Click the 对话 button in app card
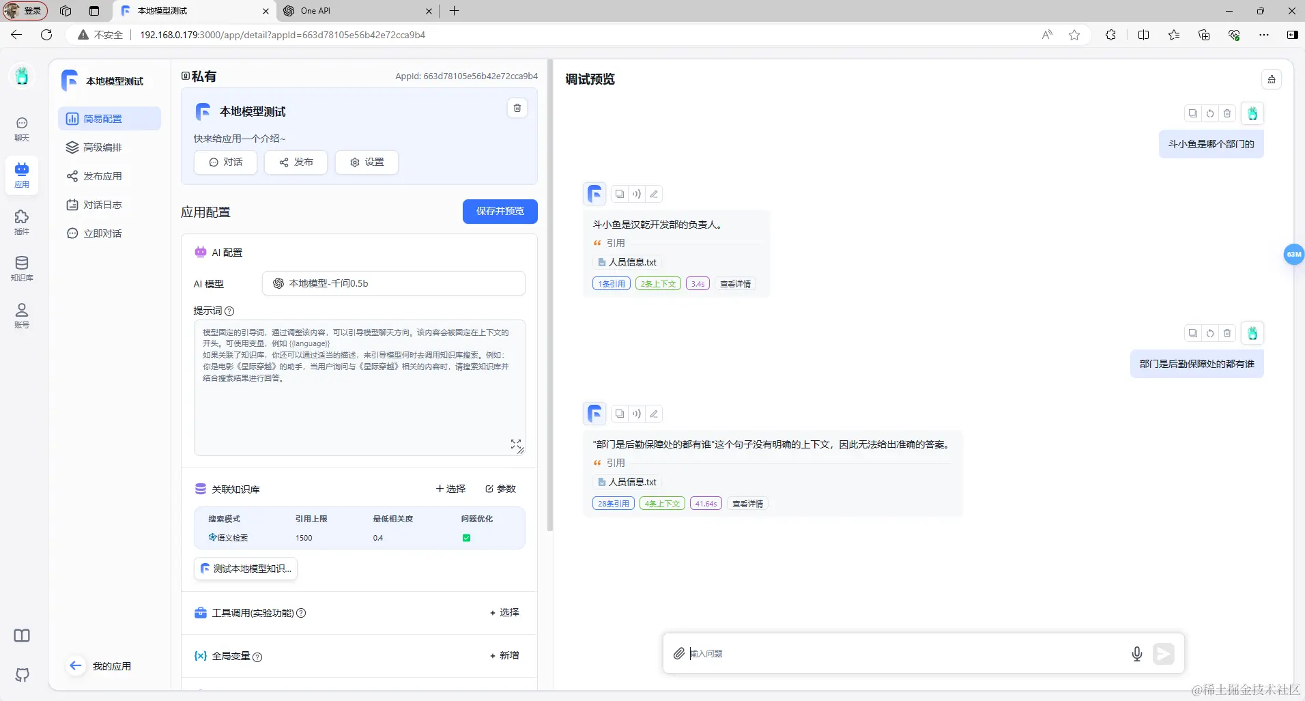 (226, 162)
